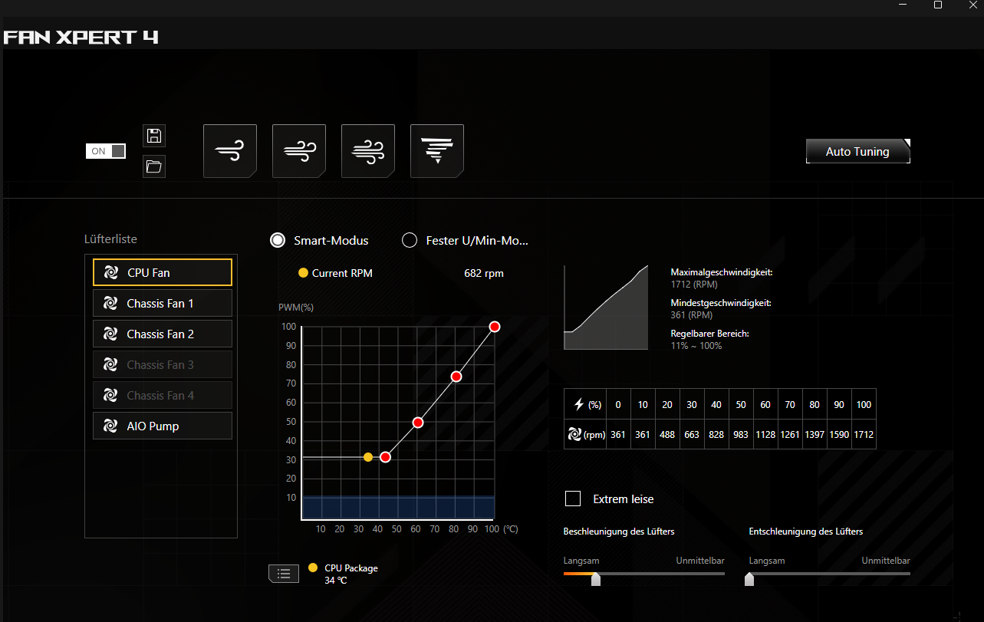The height and width of the screenshot is (622, 984).
Task: Select CPU Fan in the Lüfterliste
Action: [162, 272]
